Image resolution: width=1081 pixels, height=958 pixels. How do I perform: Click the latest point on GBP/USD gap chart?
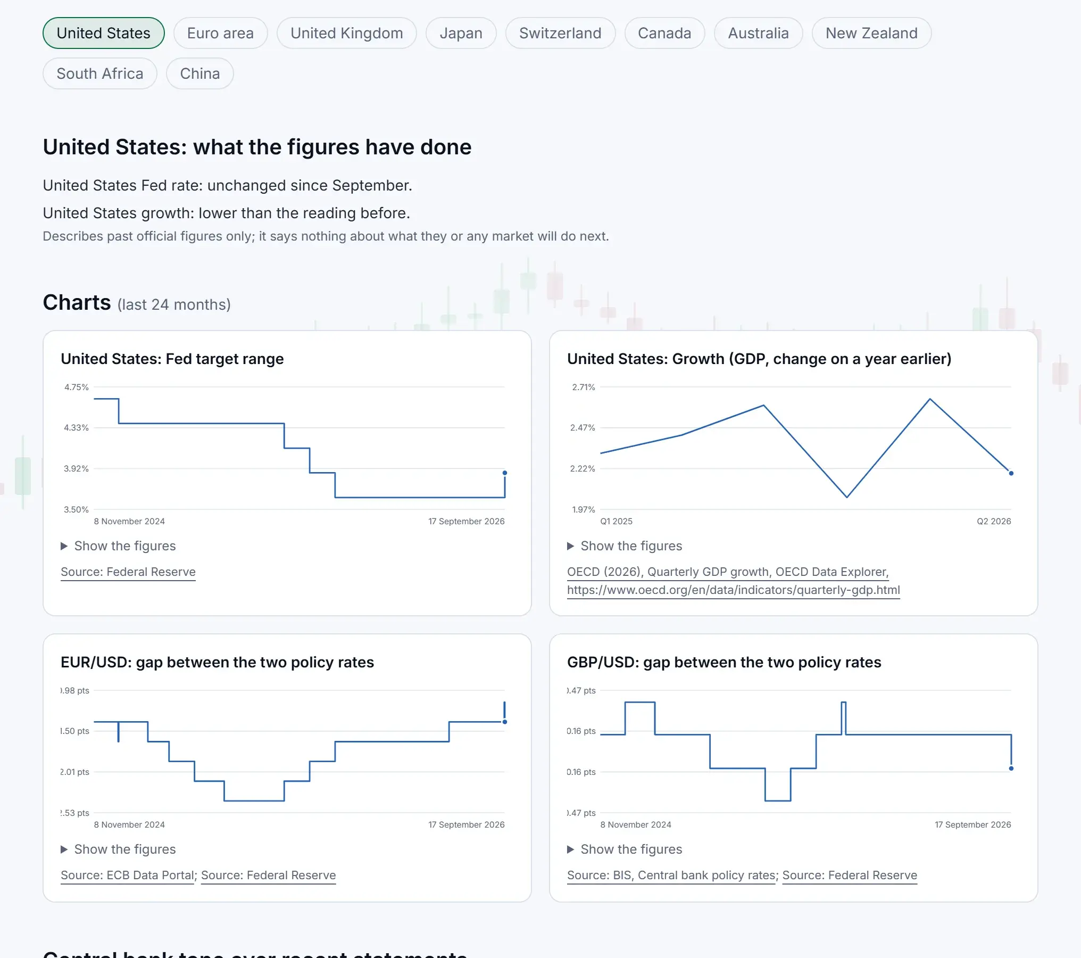(x=1011, y=769)
